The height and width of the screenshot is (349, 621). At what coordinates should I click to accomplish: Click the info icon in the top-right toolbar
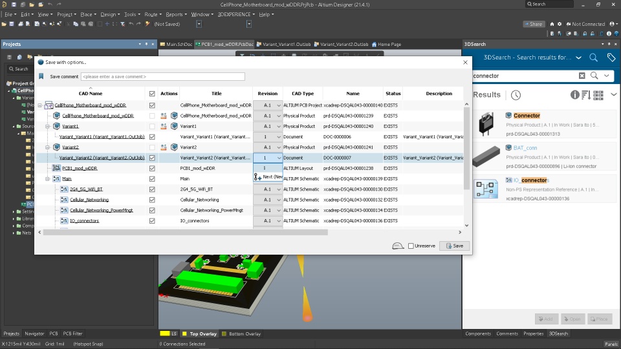pyautogui.click(x=609, y=34)
